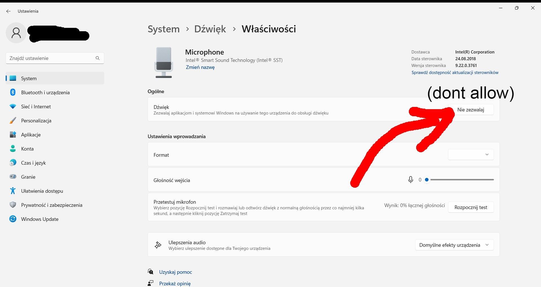This screenshot has height=287, width=541.
Task: Adjust the Głośność wejścia slider
Action: [427, 180]
